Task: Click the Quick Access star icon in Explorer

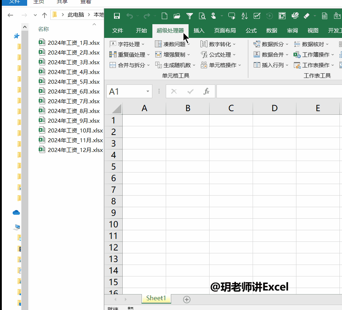Action: pos(17,36)
